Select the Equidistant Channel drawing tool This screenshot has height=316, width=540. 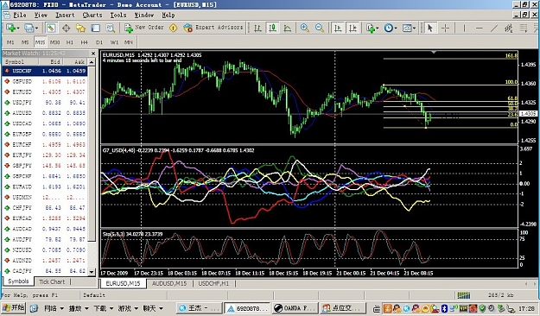(x=509, y=28)
